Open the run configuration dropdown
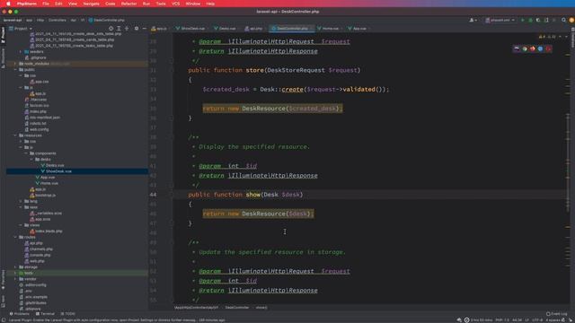This screenshot has width=575, height=323. tap(500, 20)
